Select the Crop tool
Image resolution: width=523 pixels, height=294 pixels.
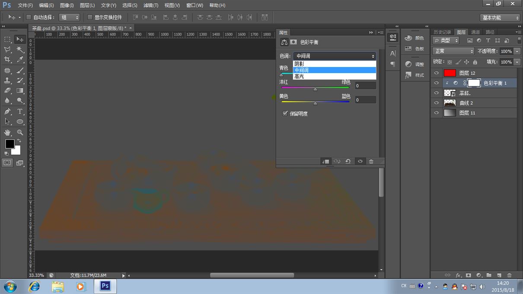point(7,60)
